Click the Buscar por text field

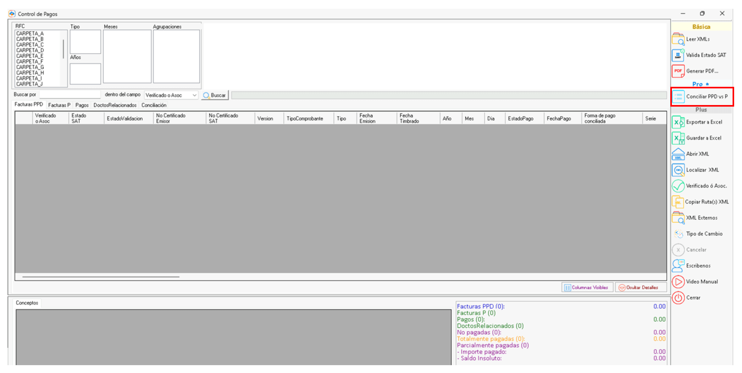coord(70,95)
